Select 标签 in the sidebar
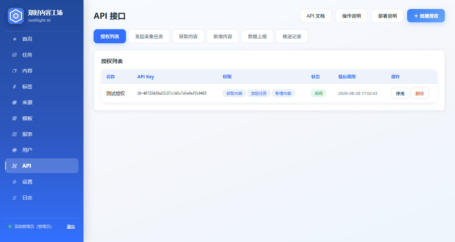455x242 pixels. [x=42, y=87]
